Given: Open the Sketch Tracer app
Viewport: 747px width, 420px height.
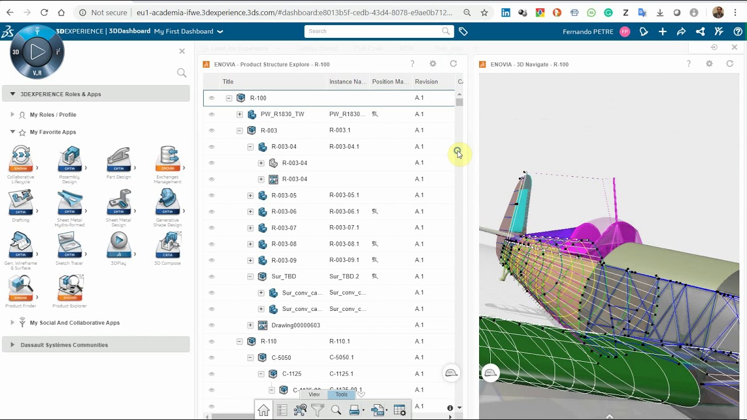Looking at the screenshot, I should [70, 243].
